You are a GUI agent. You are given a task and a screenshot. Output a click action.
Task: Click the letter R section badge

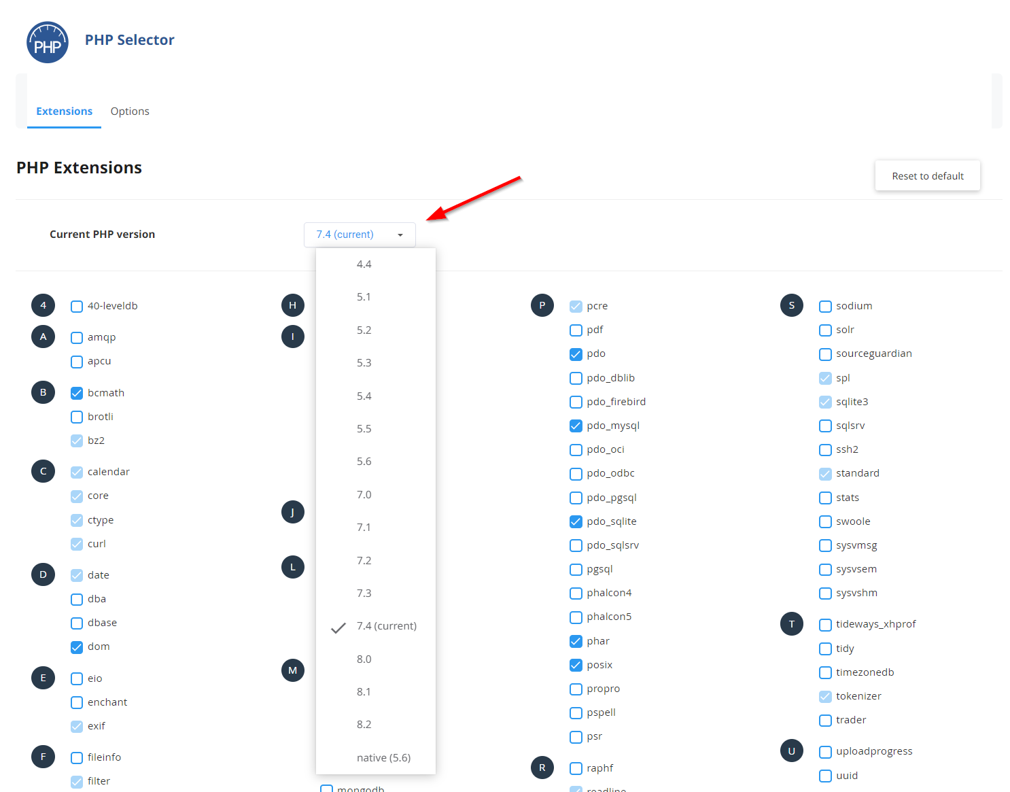[x=542, y=768]
